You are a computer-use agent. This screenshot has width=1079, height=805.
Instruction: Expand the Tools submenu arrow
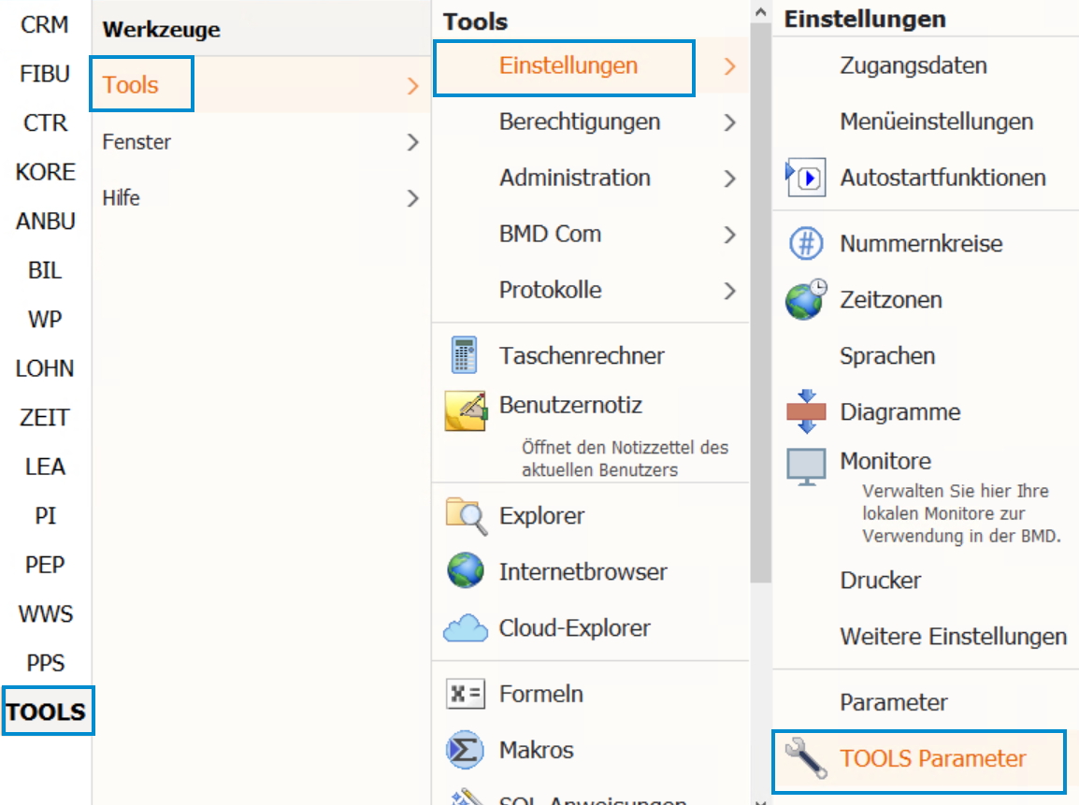coord(412,85)
